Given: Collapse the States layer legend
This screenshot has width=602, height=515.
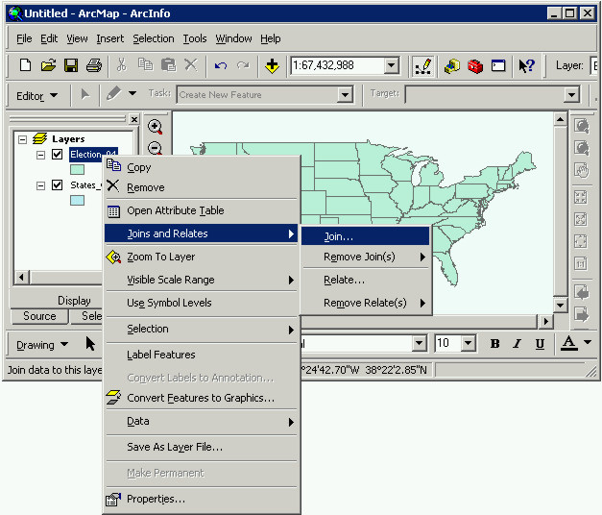Looking at the screenshot, I should 40,186.
